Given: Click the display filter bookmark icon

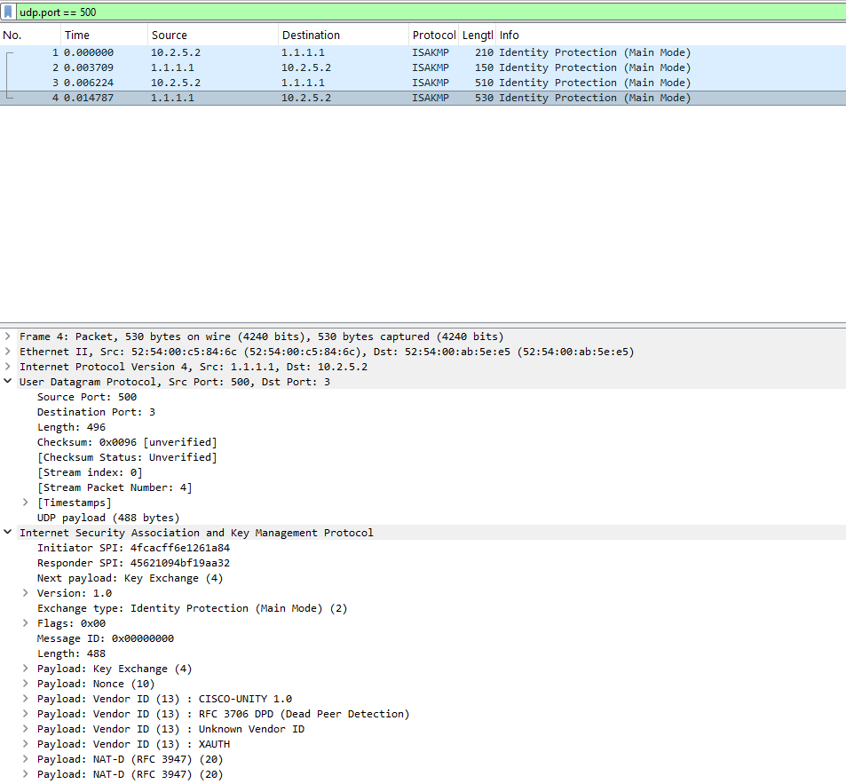Looking at the screenshot, I should coord(8,12).
